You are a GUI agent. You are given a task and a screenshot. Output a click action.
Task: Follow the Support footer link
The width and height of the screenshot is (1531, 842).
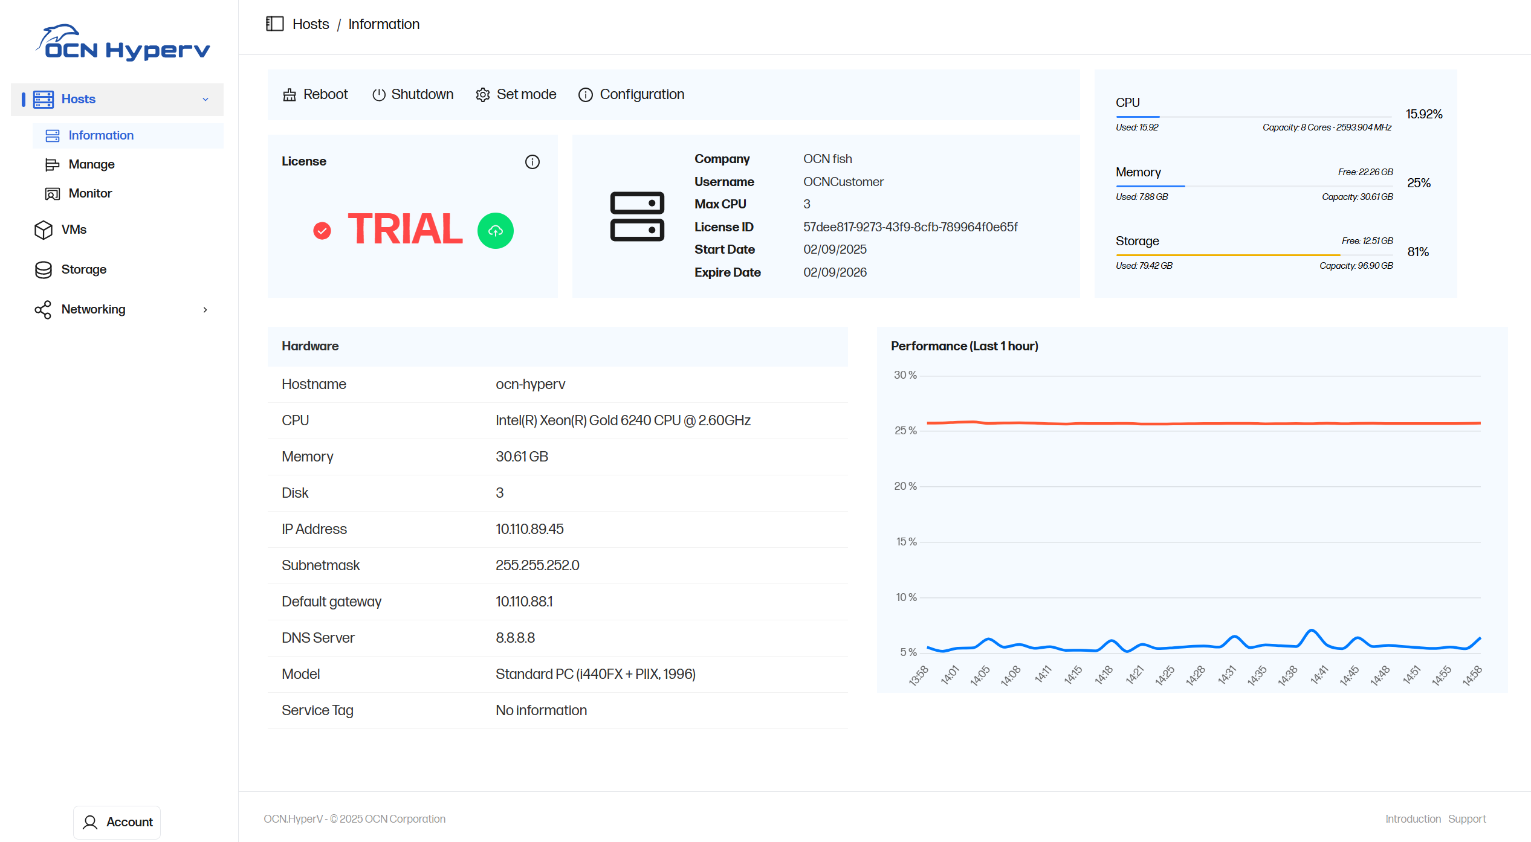(1466, 819)
